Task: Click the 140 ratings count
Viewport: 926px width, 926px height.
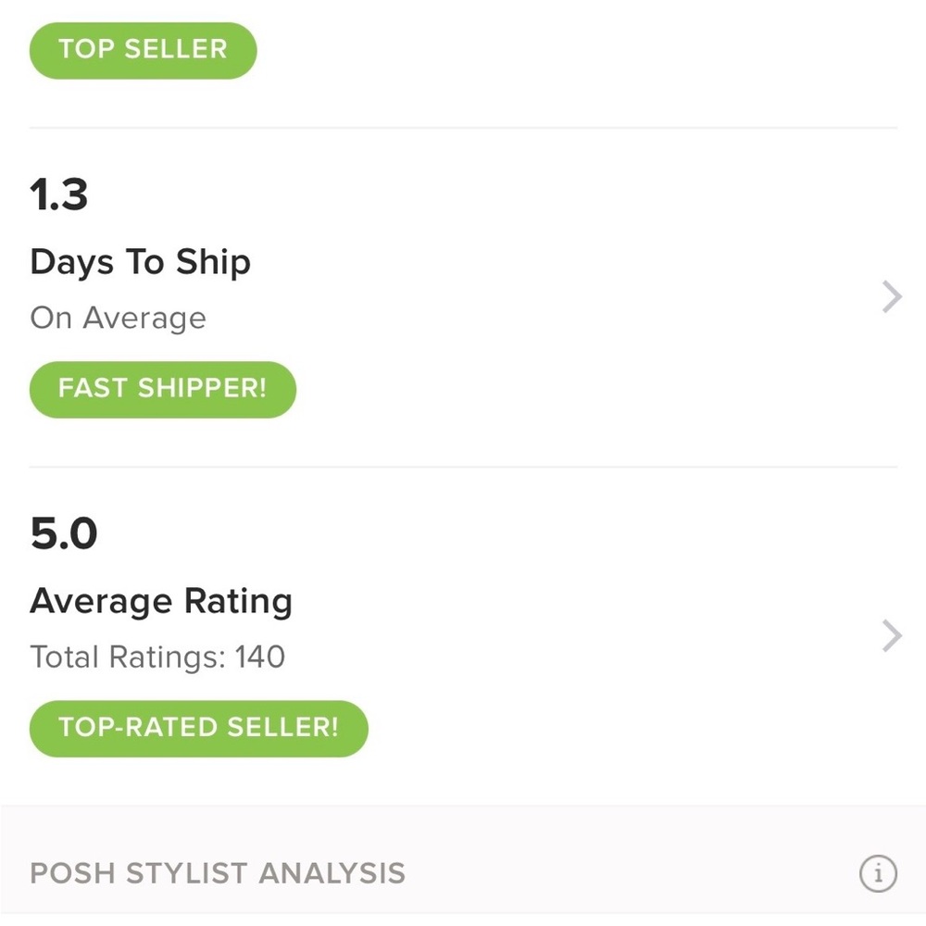Action: 260,657
